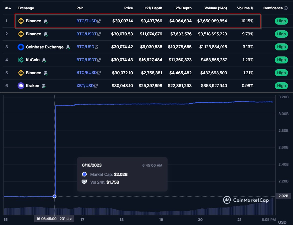
Task: Click the 3.20B y-axis label
Action: (283, 97)
